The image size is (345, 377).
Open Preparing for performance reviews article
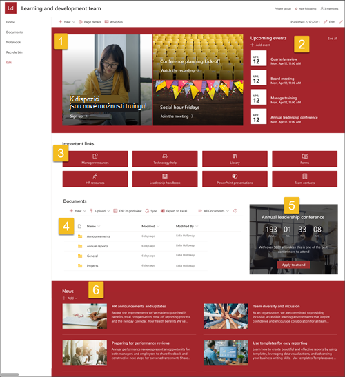point(140,343)
